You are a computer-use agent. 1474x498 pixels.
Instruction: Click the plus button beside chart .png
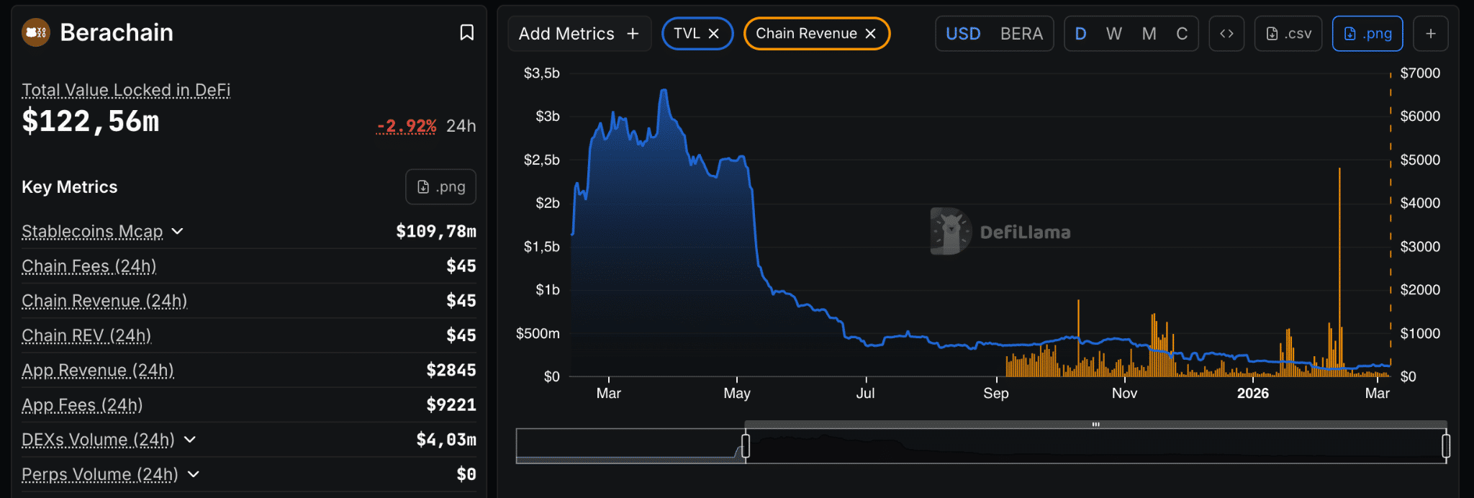1431,34
